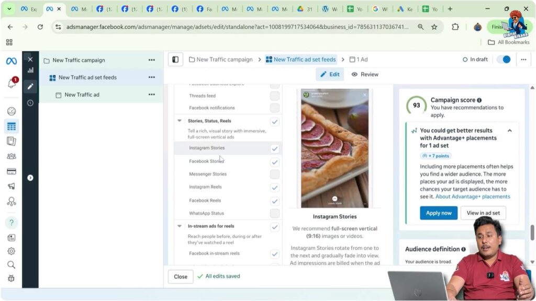Open top right three-dot menu

523,60
